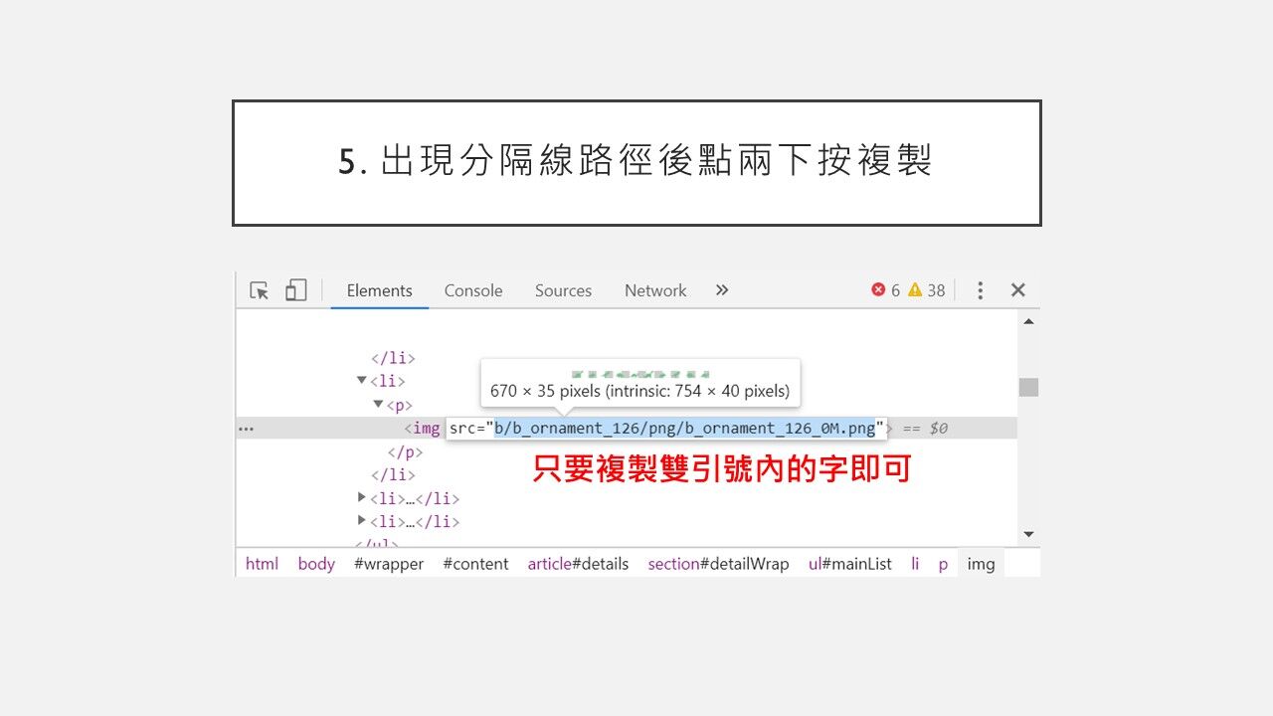
Task: Switch to the Console tab
Action: pyautogui.click(x=473, y=290)
